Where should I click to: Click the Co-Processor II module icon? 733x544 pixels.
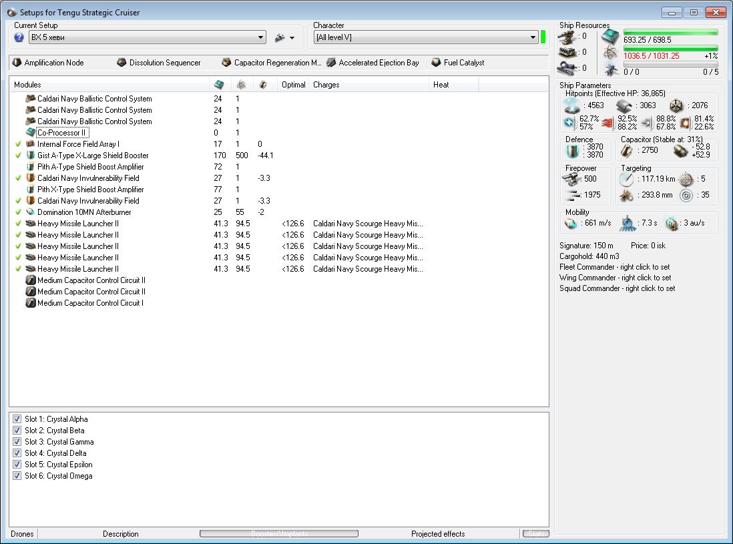pos(31,133)
